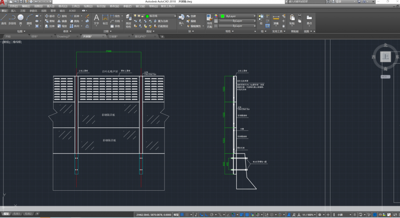
Task: Activate the Arc (圆弧) tool
Action: [29, 18]
